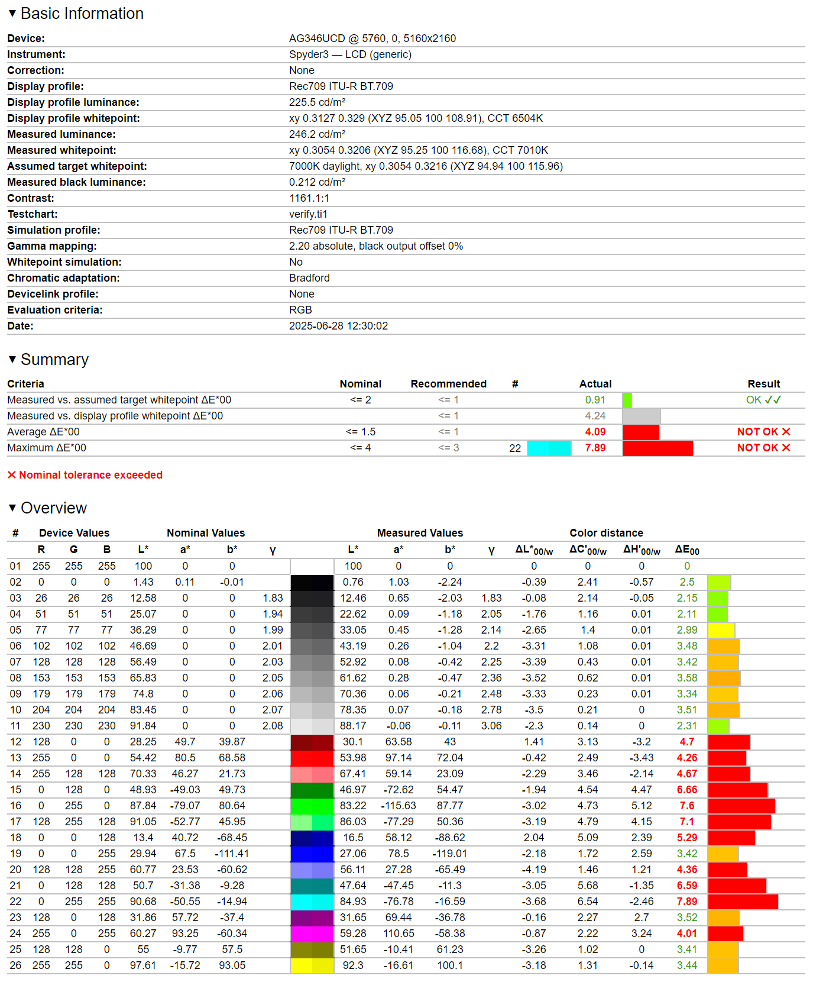Click the Color distance column header
The image size is (813, 982).
pyautogui.click(x=606, y=533)
